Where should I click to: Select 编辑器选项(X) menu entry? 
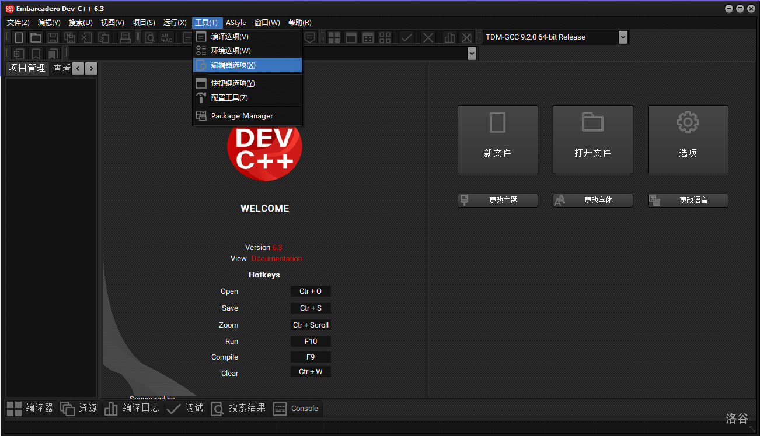pos(247,65)
